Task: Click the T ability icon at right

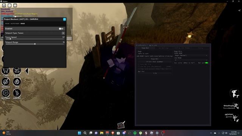Action: point(234,93)
